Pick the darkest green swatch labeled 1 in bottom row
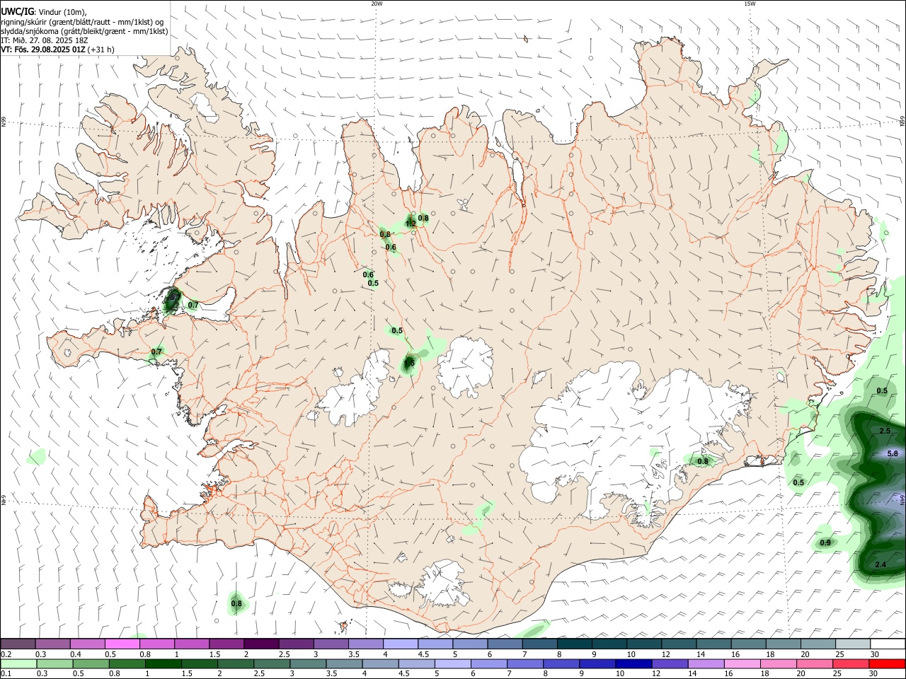 tap(163, 664)
